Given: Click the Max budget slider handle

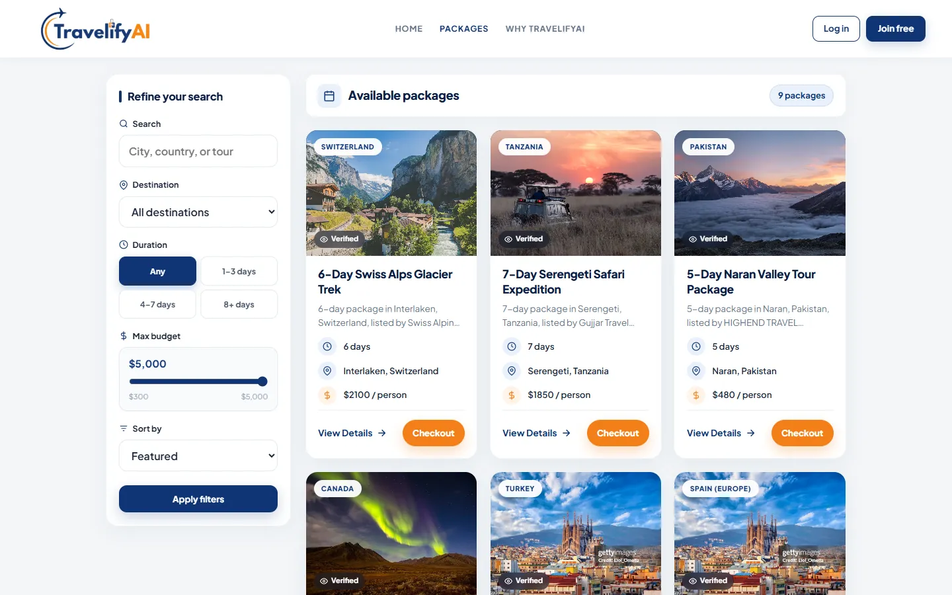Looking at the screenshot, I should (262, 381).
